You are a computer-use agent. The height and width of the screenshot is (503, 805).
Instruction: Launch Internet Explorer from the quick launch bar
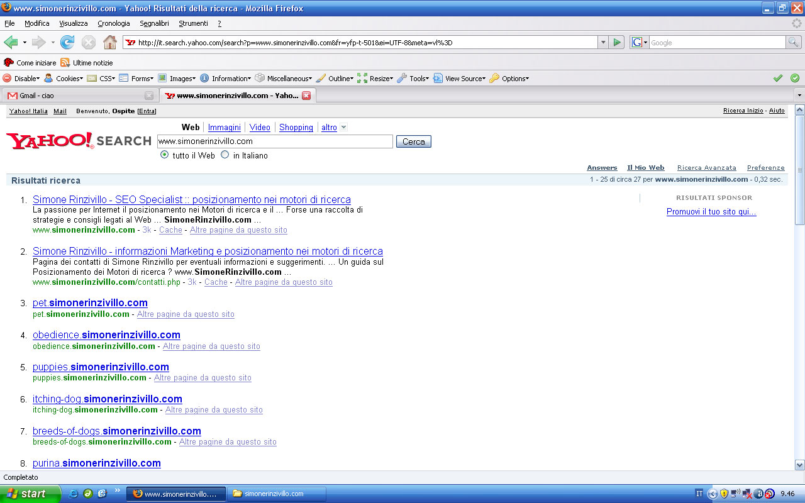[74, 494]
